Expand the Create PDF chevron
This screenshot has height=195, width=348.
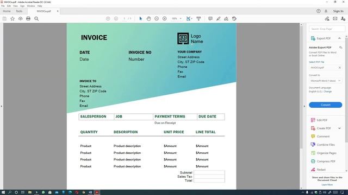point(339,128)
